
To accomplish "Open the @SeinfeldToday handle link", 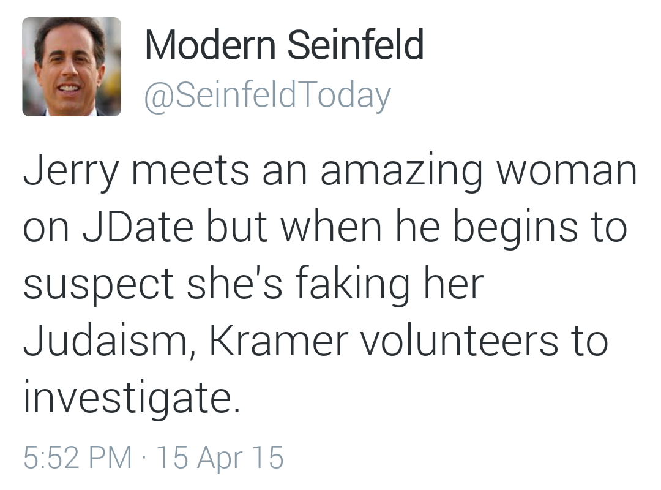I will 267,95.
